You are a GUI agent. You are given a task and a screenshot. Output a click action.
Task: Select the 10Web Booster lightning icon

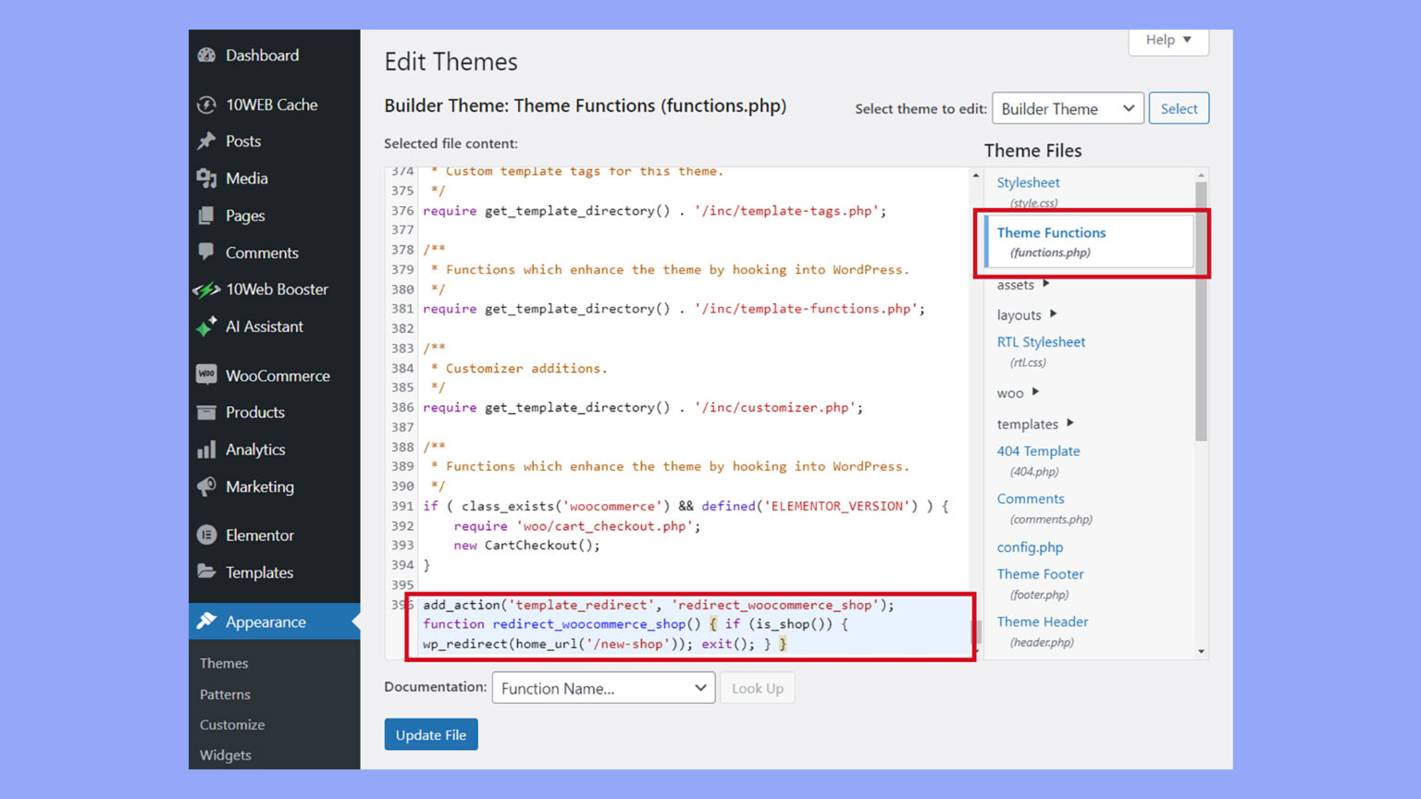205,289
